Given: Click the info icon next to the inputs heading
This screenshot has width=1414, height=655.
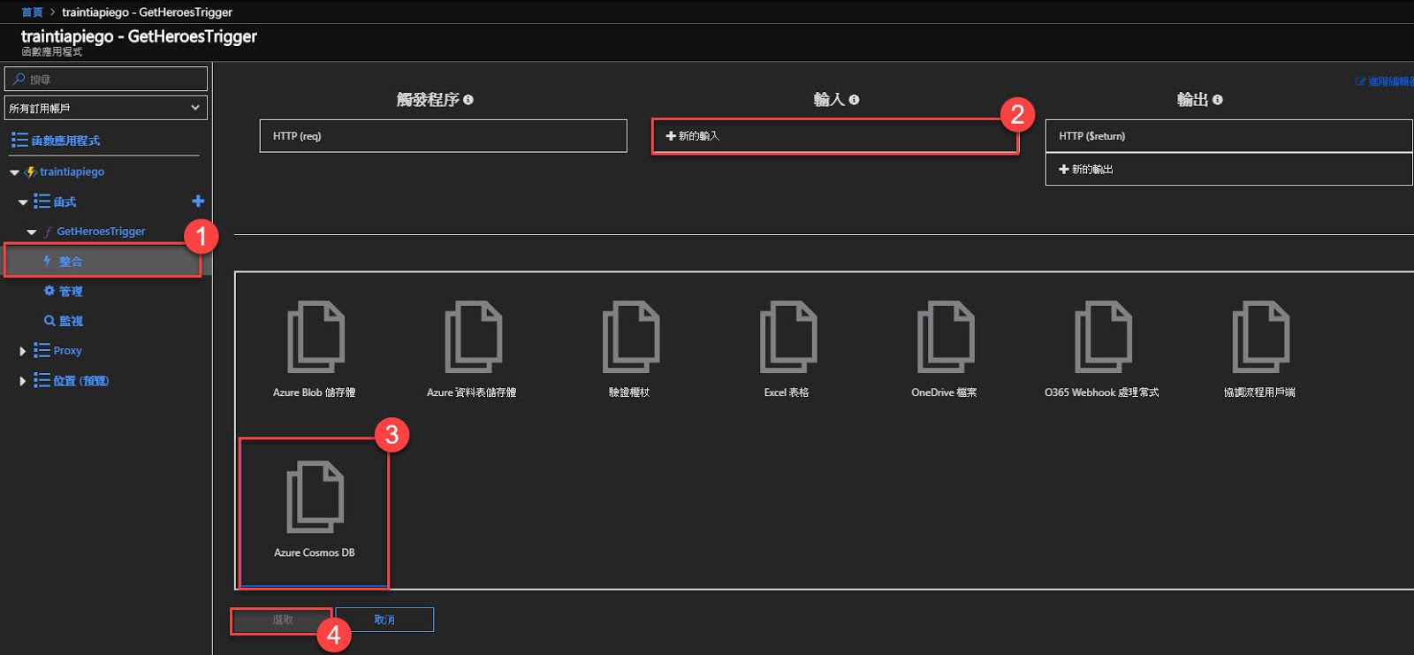Looking at the screenshot, I should click(854, 100).
